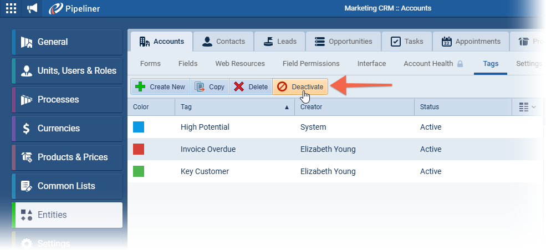
Task: Select the Fields sub-tab
Action: point(188,64)
